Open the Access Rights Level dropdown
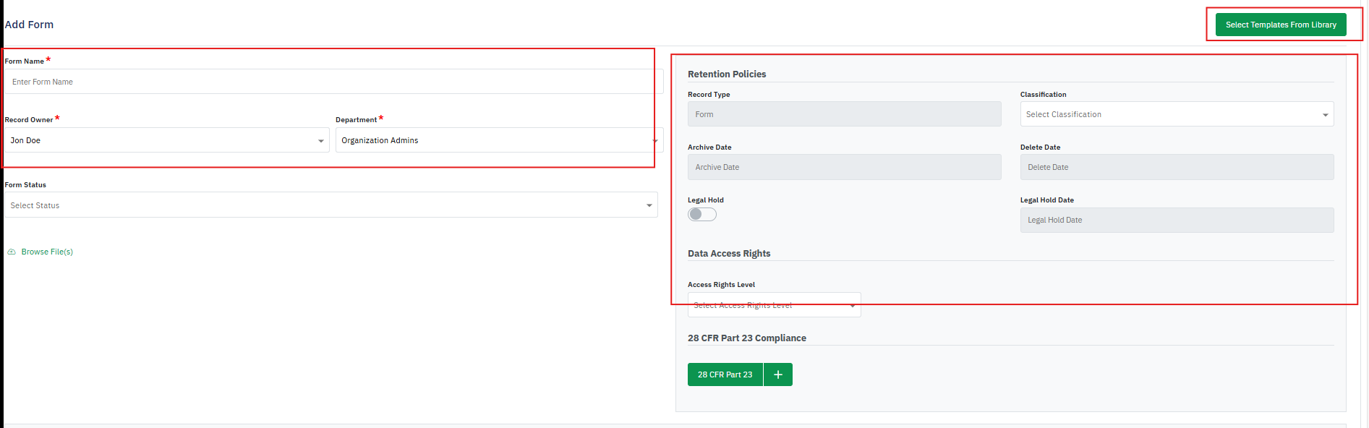This screenshot has width=1369, height=428. point(774,306)
